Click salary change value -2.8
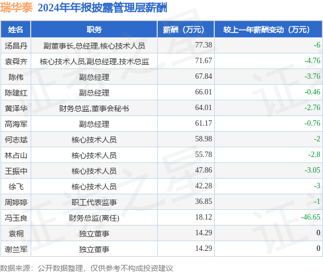The width and height of the screenshot is (323, 273). (x=314, y=154)
